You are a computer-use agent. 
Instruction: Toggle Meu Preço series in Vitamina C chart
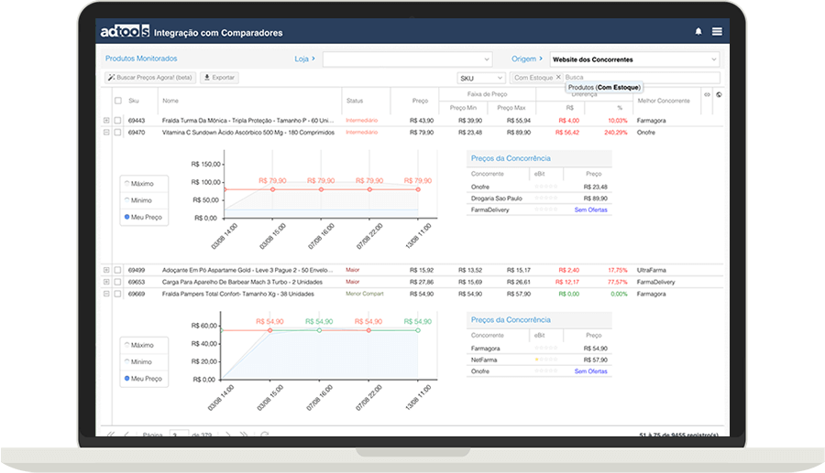143,217
